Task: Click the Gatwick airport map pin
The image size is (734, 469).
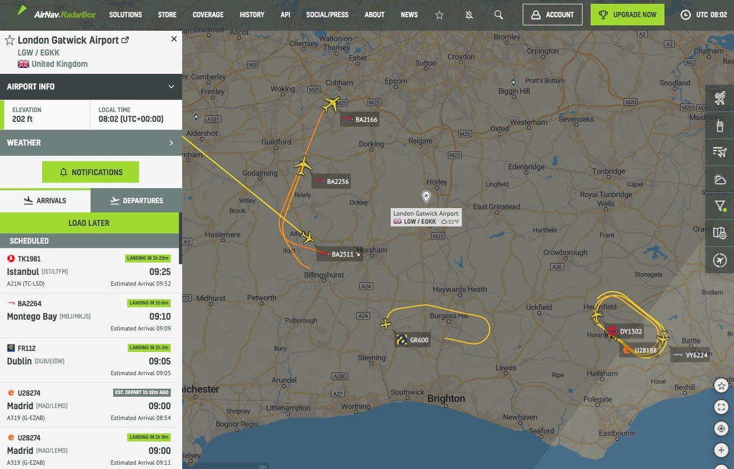Action: (426, 197)
